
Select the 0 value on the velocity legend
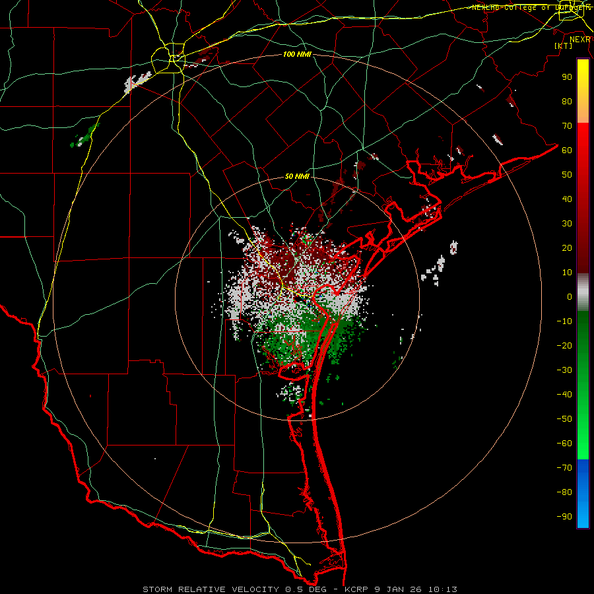(x=570, y=296)
